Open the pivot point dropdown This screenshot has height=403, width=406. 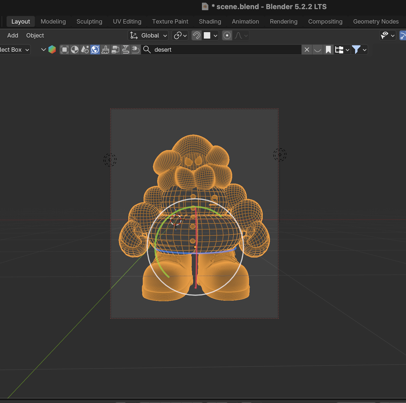(180, 35)
